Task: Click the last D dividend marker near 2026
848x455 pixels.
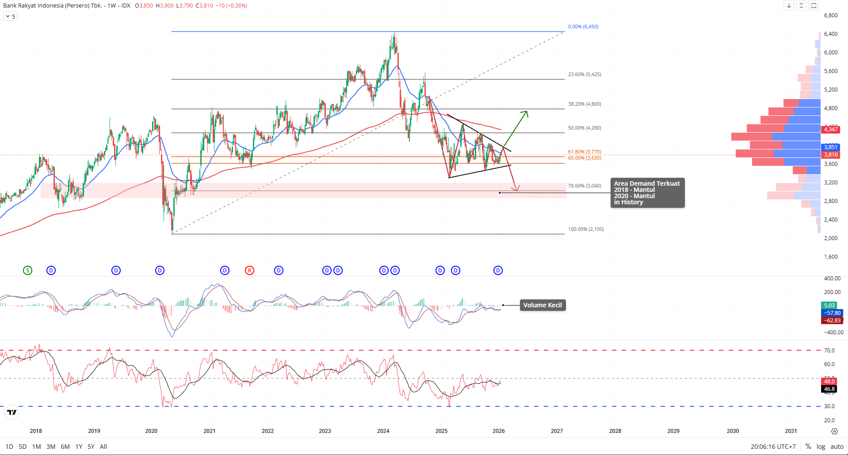Action: pyautogui.click(x=498, y=270)
